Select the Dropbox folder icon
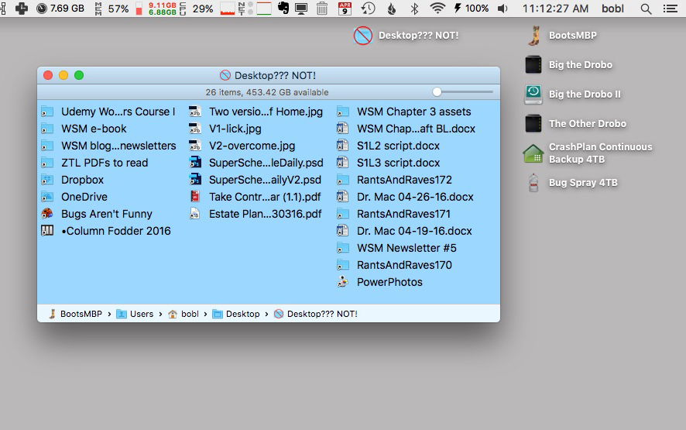The height and width of the screenshot is (430, 686). (x=47, y=180)
